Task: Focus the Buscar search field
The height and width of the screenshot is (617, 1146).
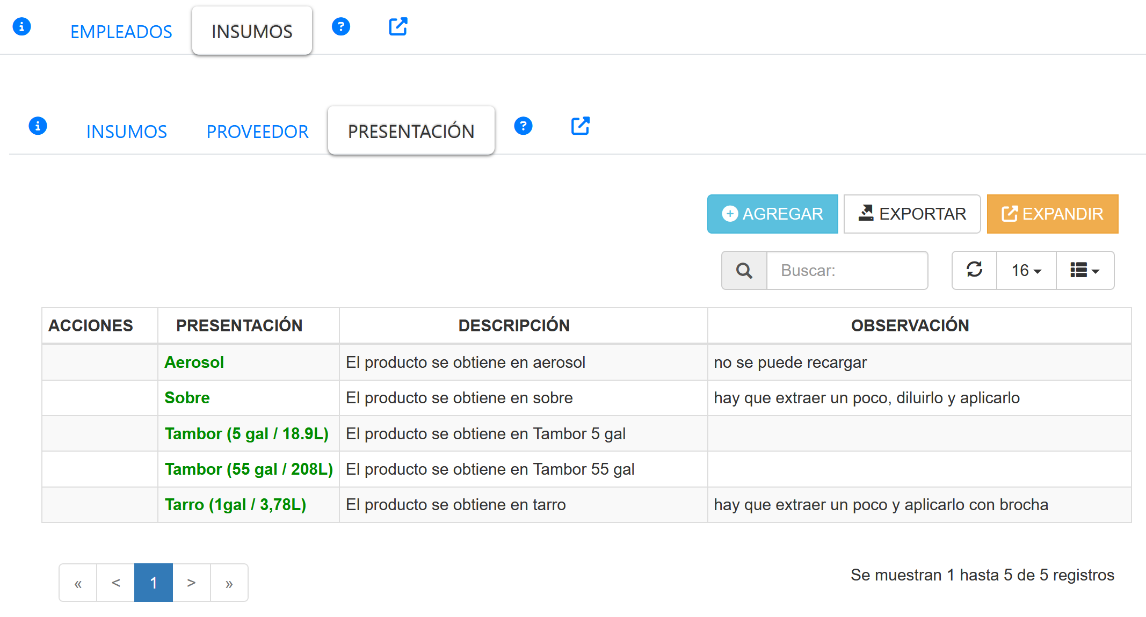Action: (x=847, y=270)
